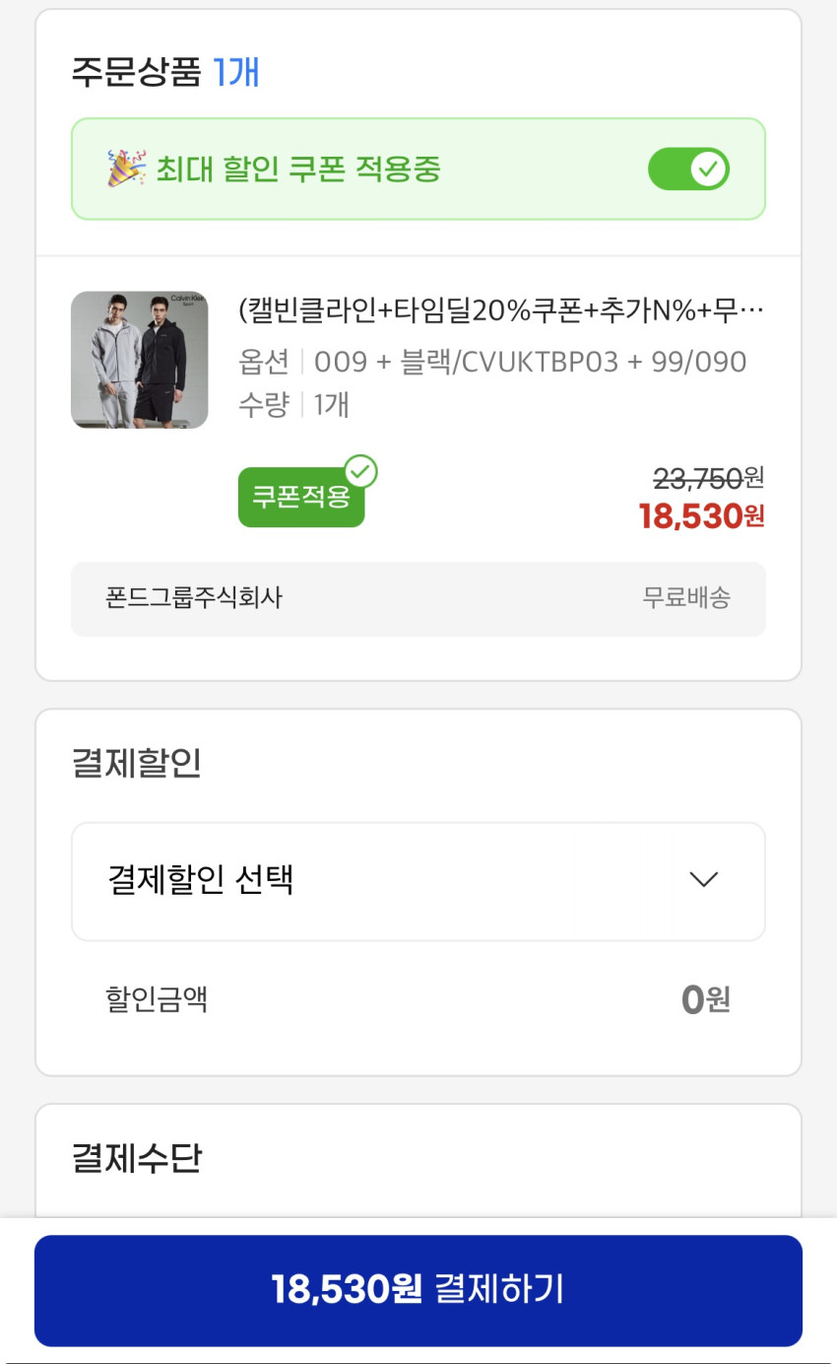
Task: Tap the 18,530원 결제하기 button
Action: click(x=418, y=1290)
